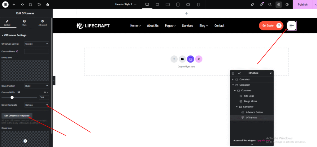The height and width of the screenshot is (147, 317).
Task: Open the Pages menu in the header
Action: [170, 26]
